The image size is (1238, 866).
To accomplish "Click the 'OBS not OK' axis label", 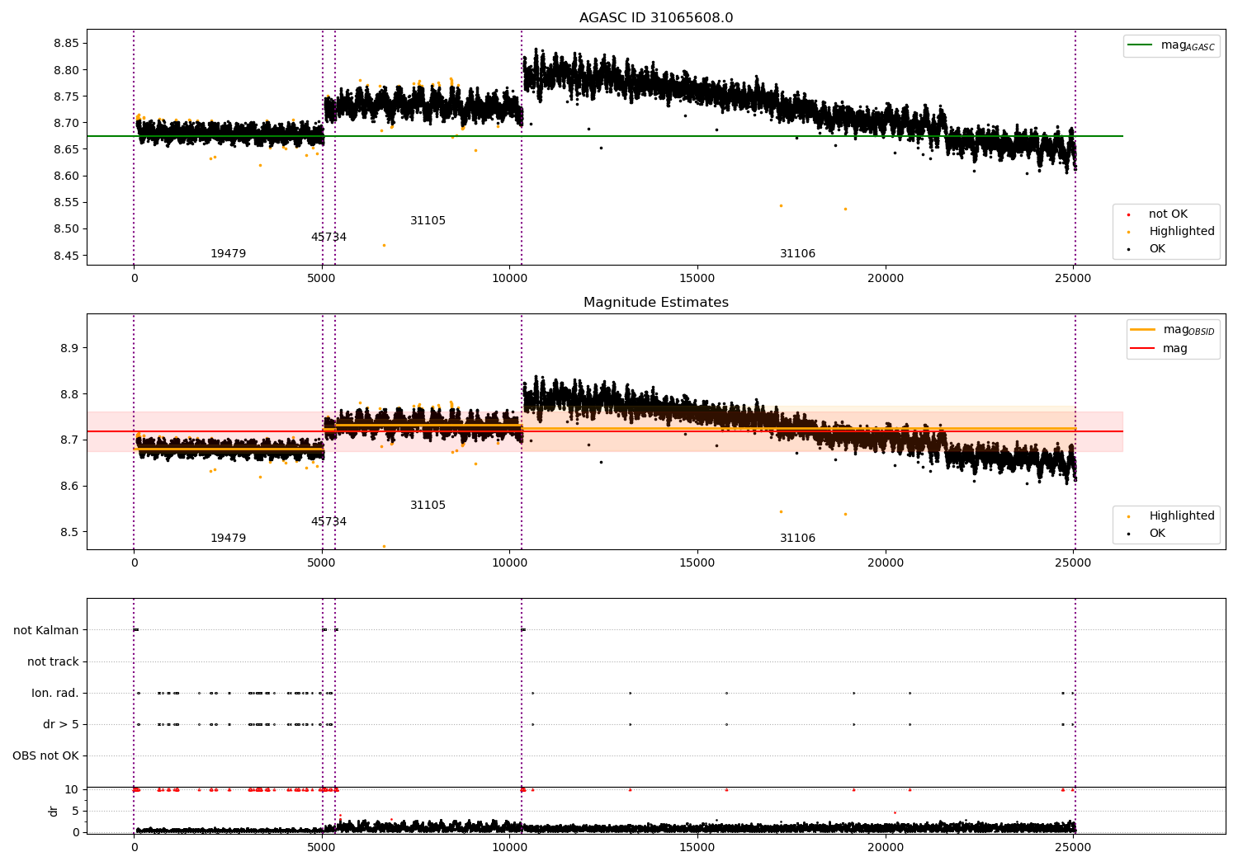I will pos(45,755).
